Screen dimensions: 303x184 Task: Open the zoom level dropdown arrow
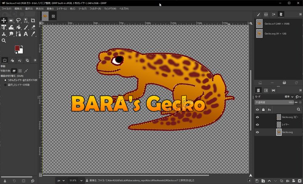coord(81,181)
